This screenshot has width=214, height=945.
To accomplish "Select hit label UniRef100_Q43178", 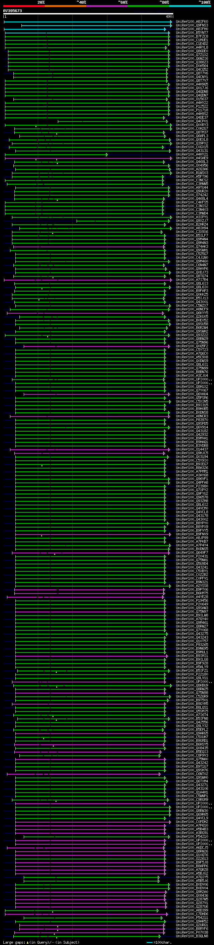I will tap(192, 516).
